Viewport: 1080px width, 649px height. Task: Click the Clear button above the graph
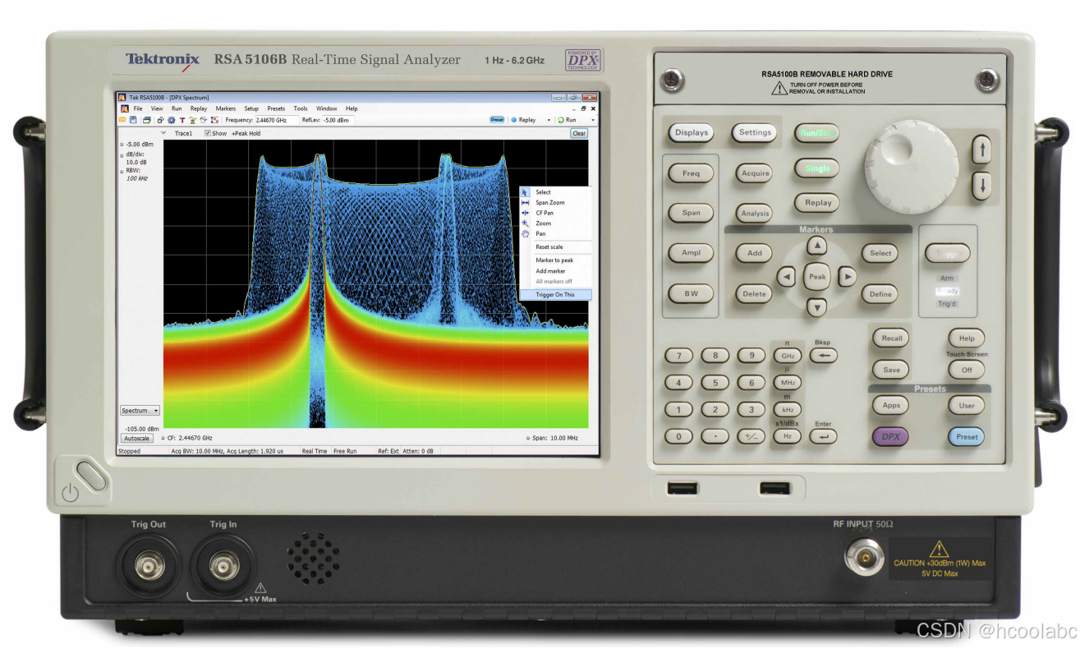(579, 133)
